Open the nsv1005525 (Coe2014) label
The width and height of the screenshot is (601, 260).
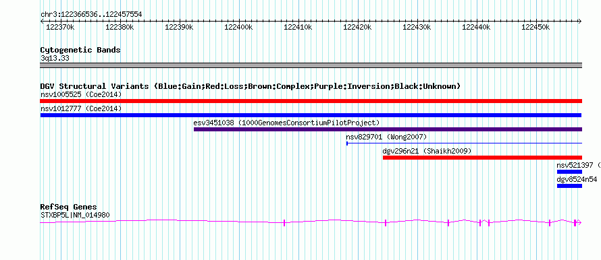coord(81,94)
